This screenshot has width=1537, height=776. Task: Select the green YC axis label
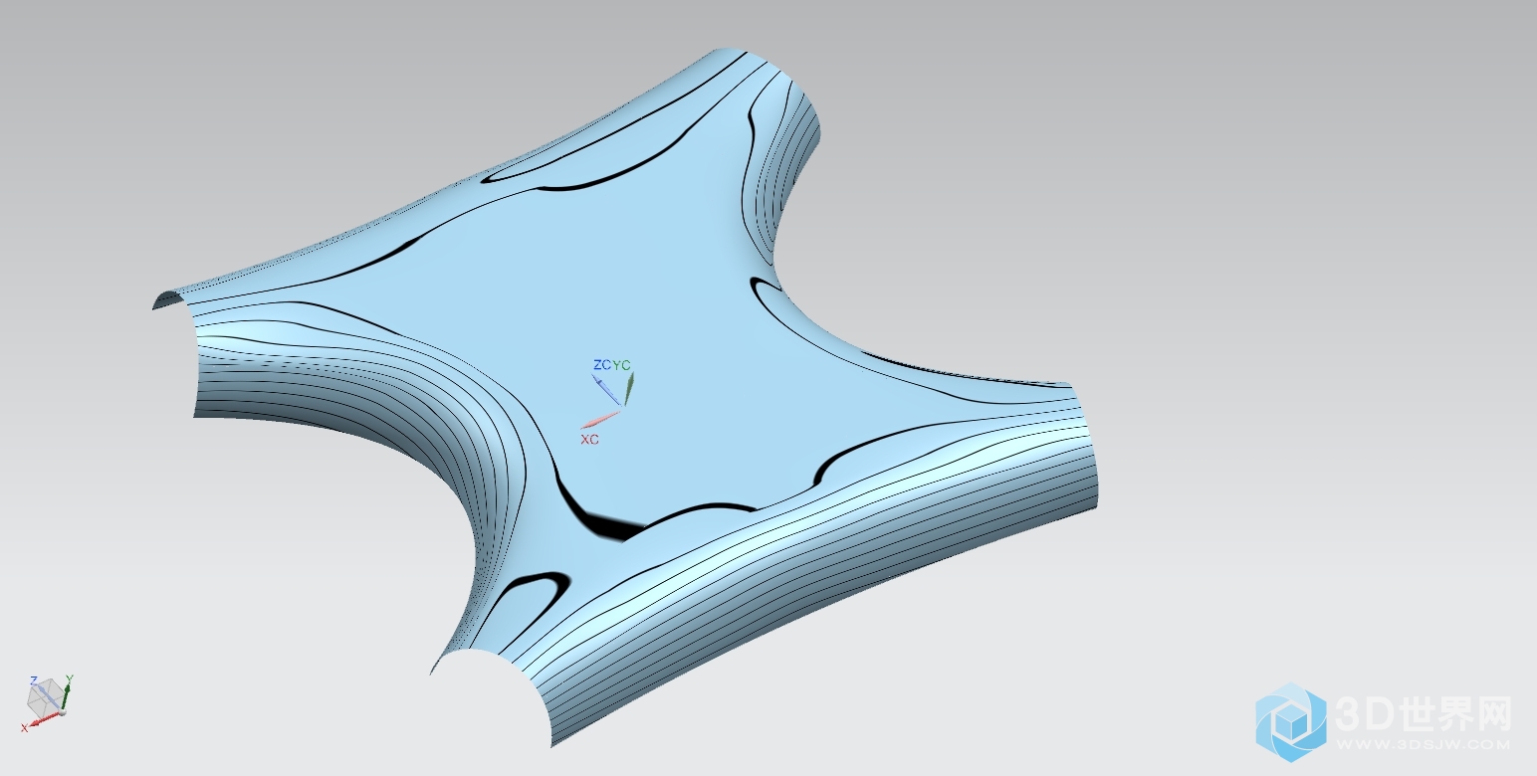[x=622, y=365]
